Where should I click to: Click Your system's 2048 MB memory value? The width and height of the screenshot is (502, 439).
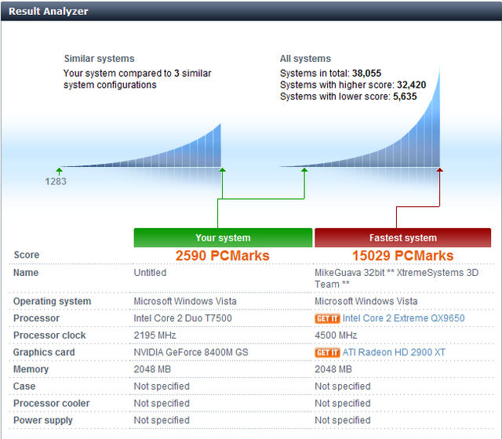[x=152, y=369]
